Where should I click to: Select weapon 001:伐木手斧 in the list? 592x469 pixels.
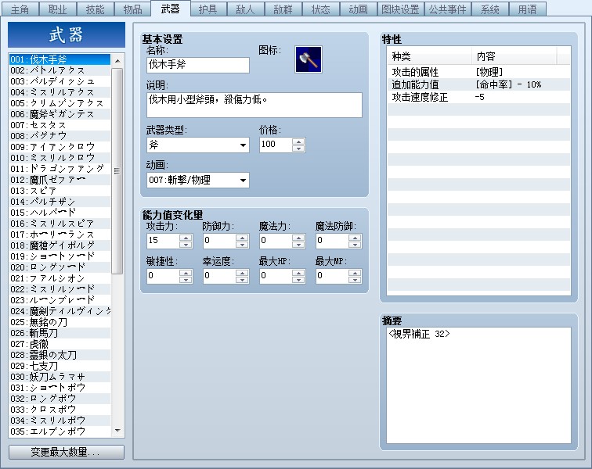[60, 59]
